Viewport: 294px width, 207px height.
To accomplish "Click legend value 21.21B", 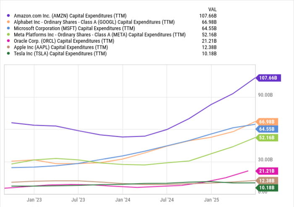I will click(209, 41).
